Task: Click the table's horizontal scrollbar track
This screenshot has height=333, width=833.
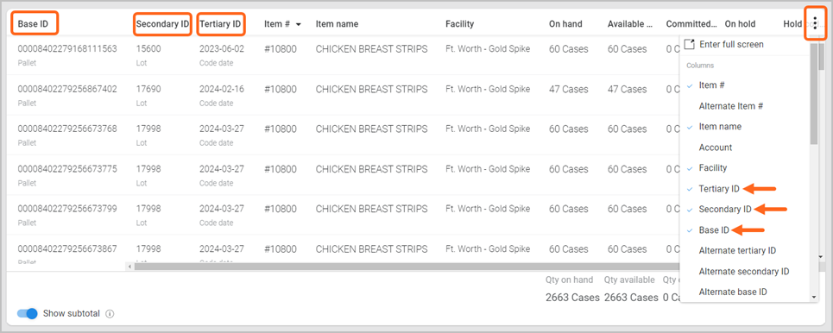Action: coord(404,266)
